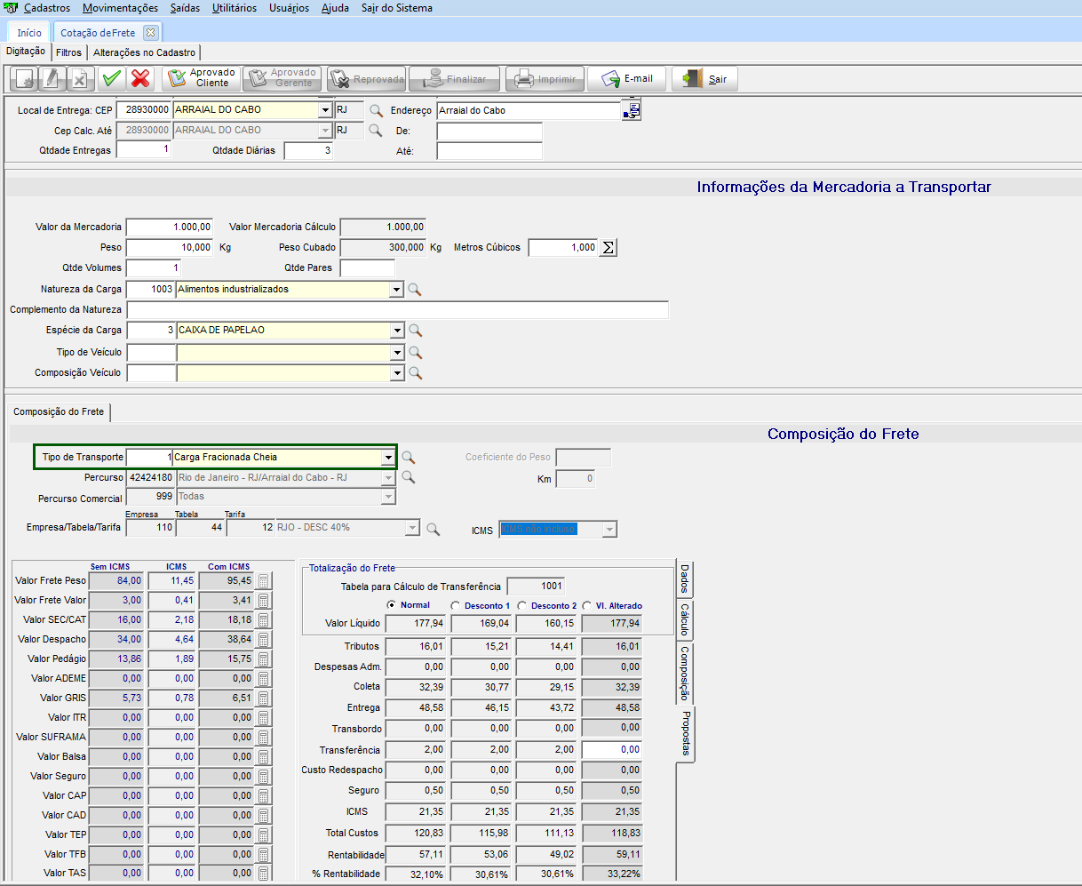
Task: Click the green checkmark confirm icon
Action: 111,79
